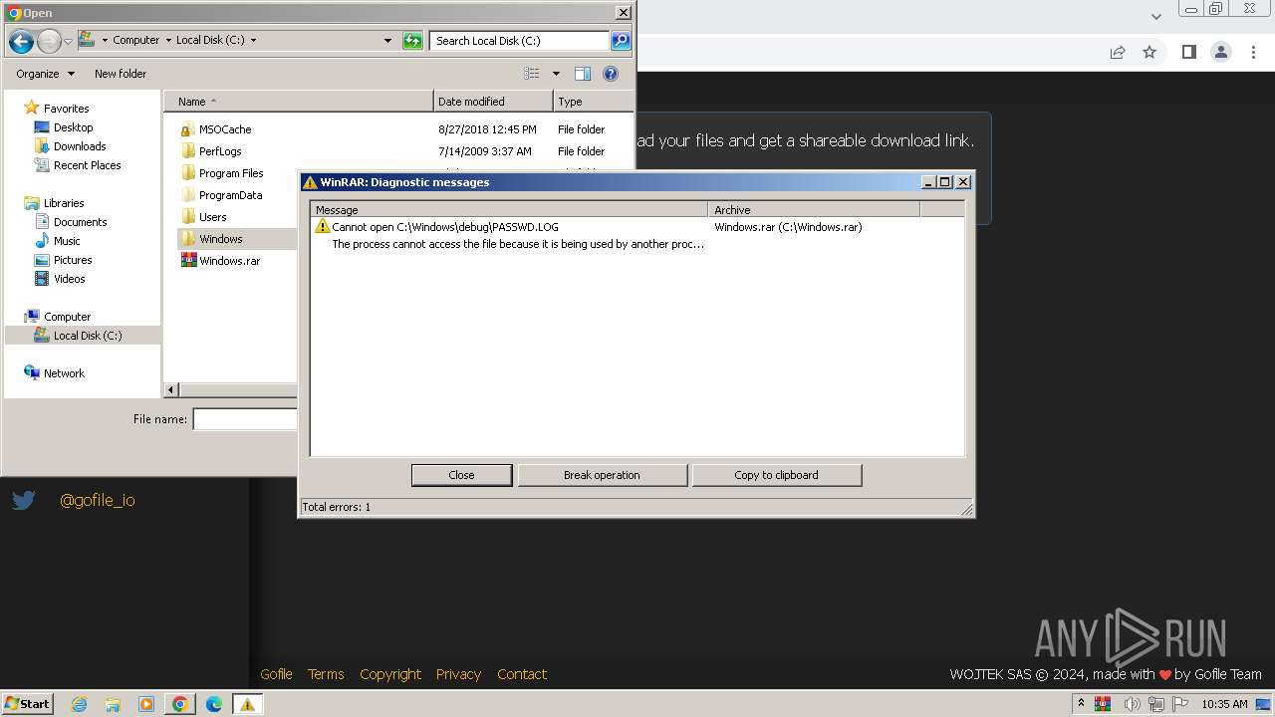
Task: Click Close in WinRAR diagnostic messages
Action: pyautogui.click(x=462, y=475)
